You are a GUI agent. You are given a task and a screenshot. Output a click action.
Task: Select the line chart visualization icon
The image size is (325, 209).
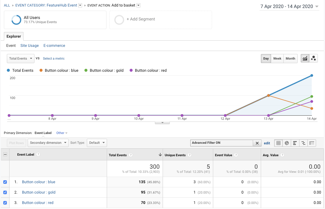point(305,58)
